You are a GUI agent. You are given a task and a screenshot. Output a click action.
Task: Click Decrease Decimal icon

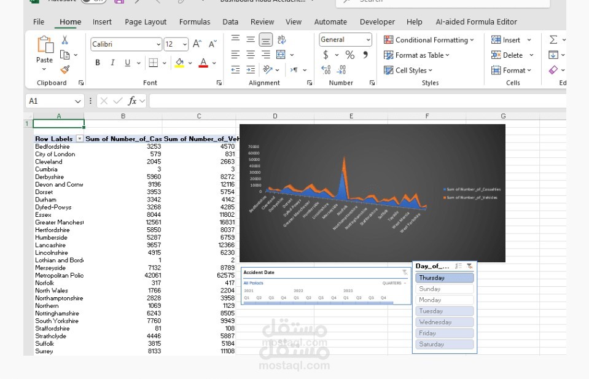click(x=341, y=70)
